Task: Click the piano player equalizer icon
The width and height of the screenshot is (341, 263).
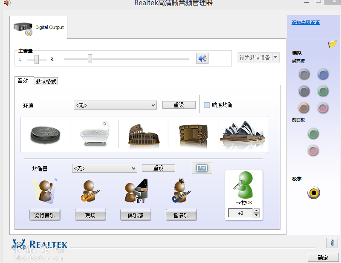Action: (136, 191)
